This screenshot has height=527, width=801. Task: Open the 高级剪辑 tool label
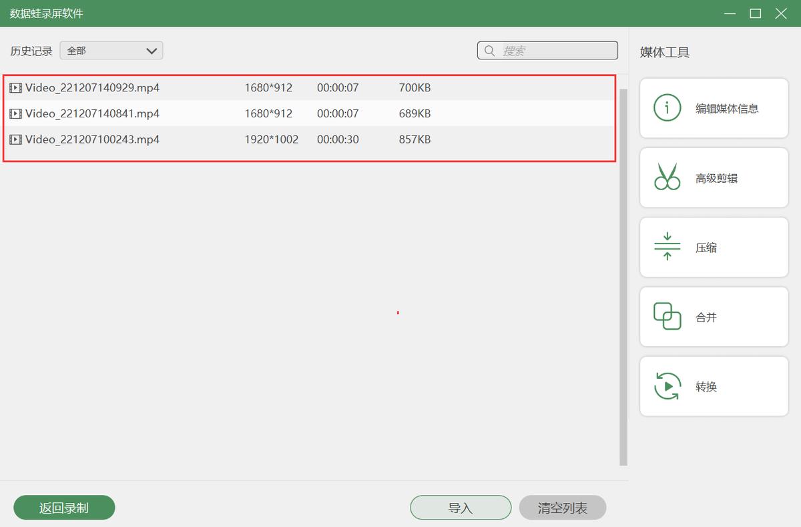(x=716, y=178)
